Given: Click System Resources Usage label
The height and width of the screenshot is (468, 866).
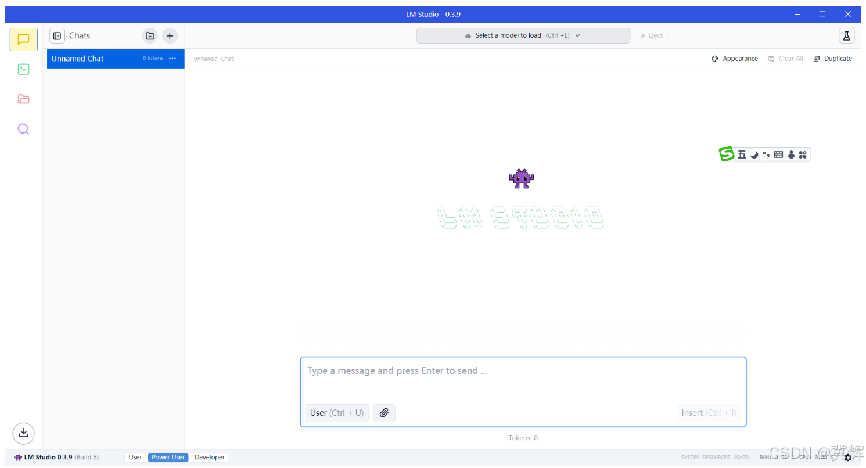Looking at the screenshot, I should click(716, 458).
